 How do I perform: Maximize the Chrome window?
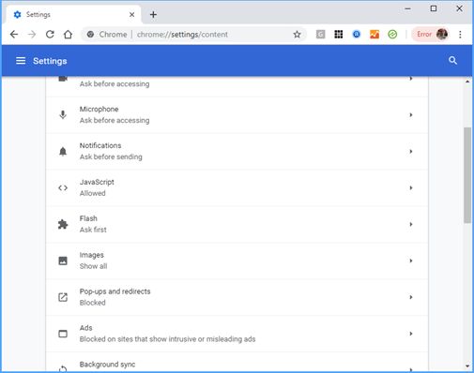[434, 8]
